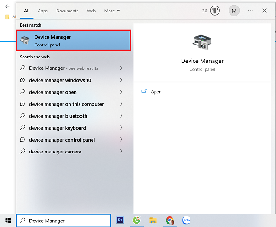
Task: Expand 'device manager camera' suggestion arrow
Action: (121, 152)
